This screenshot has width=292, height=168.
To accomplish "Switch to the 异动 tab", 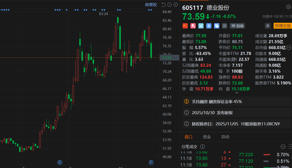I will [x=225, y=137].
